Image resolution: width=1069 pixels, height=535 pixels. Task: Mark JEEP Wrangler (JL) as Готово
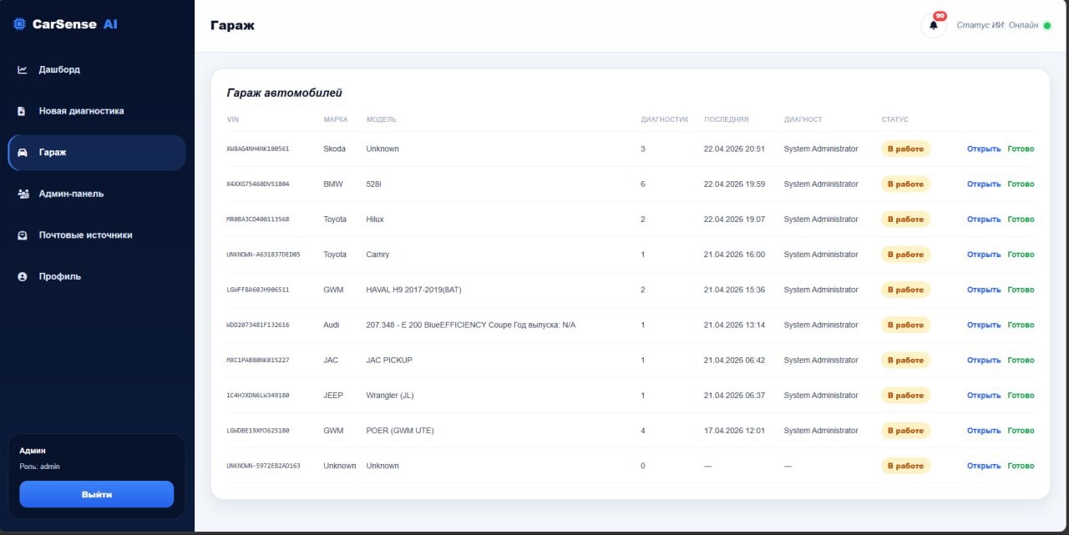click(1021, 396)
